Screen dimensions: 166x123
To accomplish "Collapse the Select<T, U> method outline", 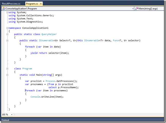I will click(7, 40).
